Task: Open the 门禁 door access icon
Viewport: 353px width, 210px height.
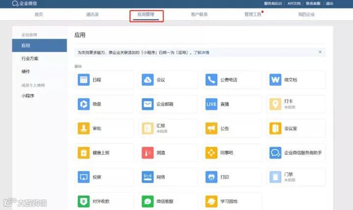Action: pyautogui.click(x=275, y=177)
